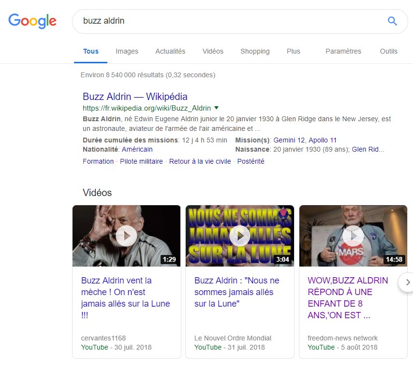The image size is (413, 367).
Task: Open the Gemini 12 mission link
Action: coord(289,140)
